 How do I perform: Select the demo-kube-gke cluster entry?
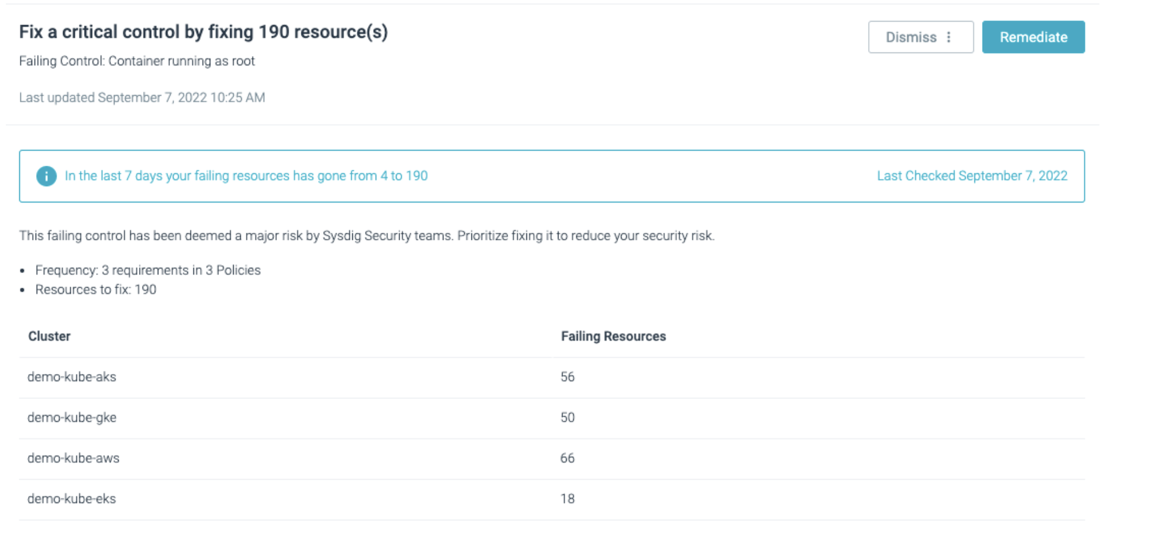pos(72,417)
